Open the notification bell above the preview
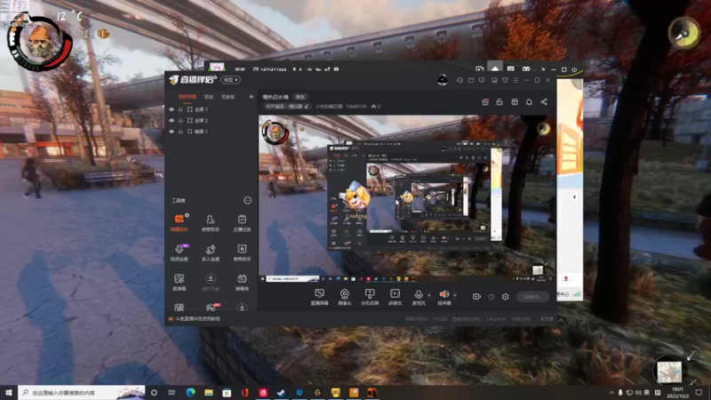 [x=529, y=102]
